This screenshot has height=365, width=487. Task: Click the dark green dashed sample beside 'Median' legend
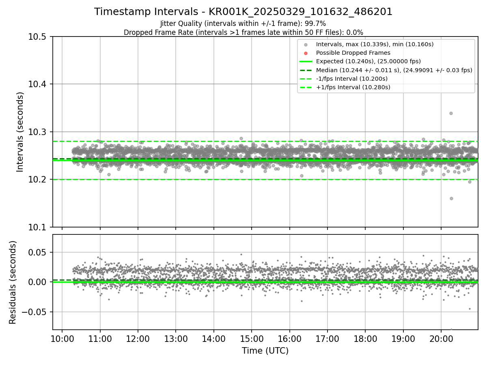[306, 70]
